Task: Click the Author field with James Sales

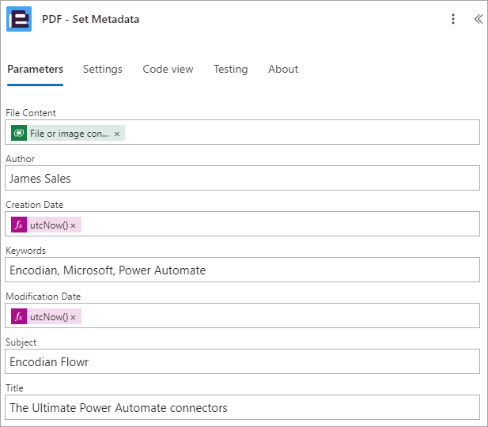Action: click(243, 178)
